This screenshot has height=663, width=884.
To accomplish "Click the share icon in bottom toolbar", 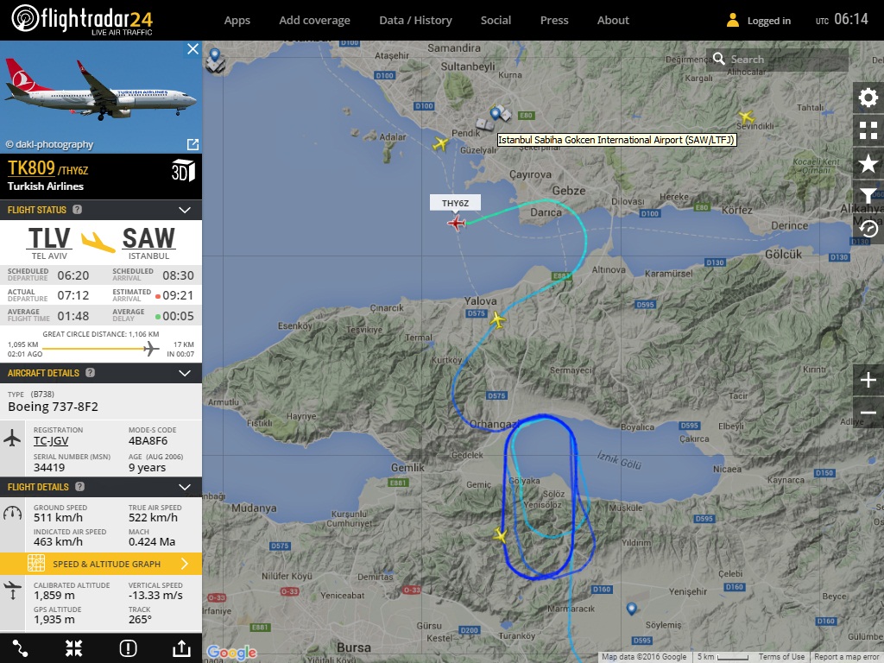I will click(181, 648).
